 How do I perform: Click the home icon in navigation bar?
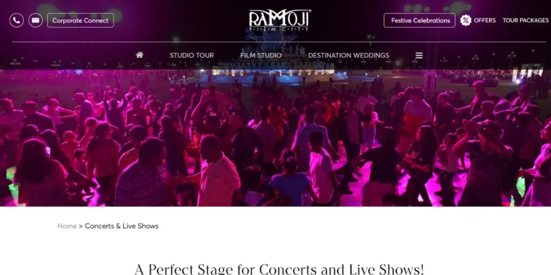pos(139,55)
